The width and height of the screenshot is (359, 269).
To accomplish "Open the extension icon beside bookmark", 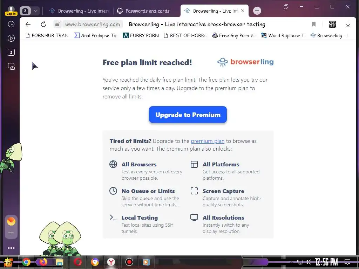I will coord(332,24).
